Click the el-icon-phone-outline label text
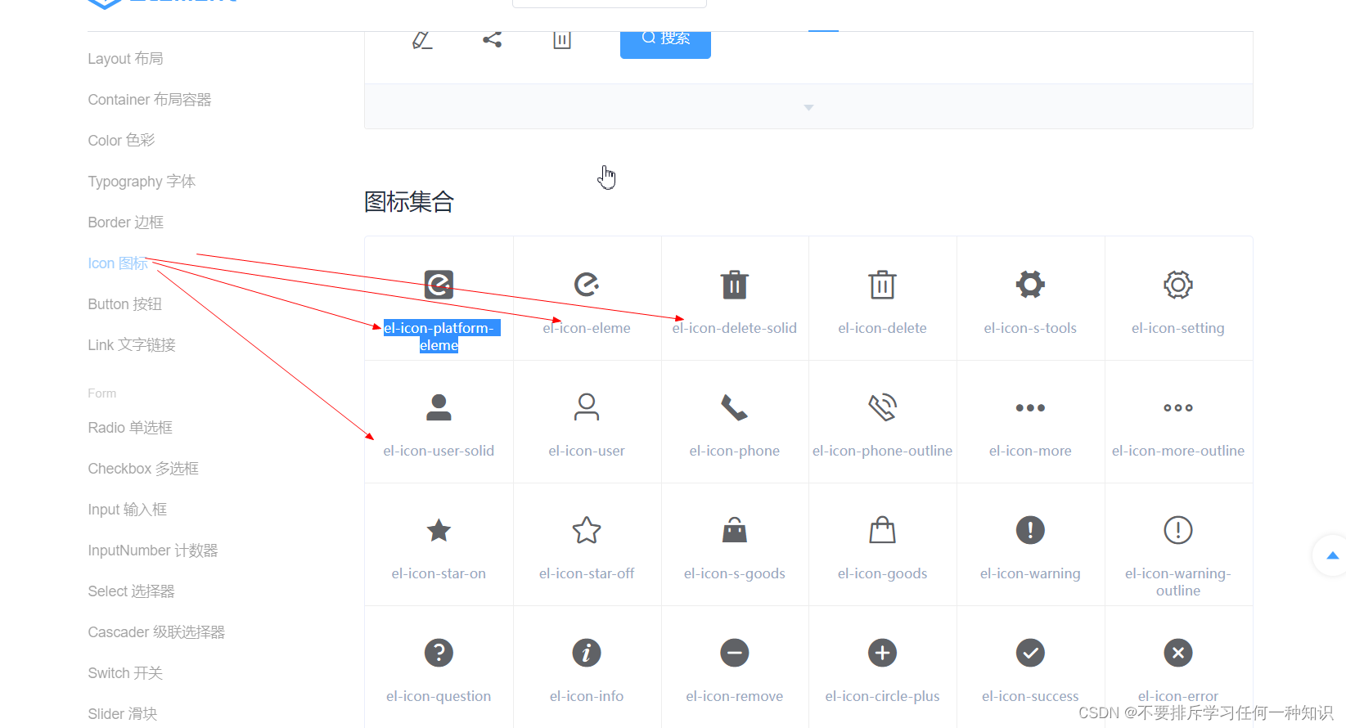Screen dimensions: 1346x728 click(882, 451)
